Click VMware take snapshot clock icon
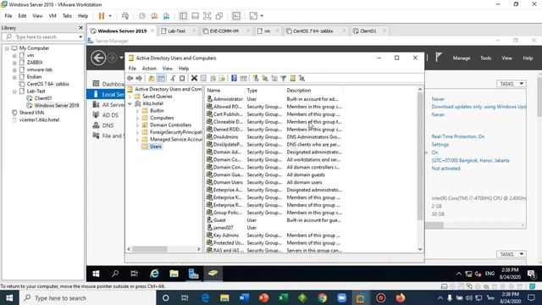The width and height of the screenshot is (542, 305). coord(142,16)
